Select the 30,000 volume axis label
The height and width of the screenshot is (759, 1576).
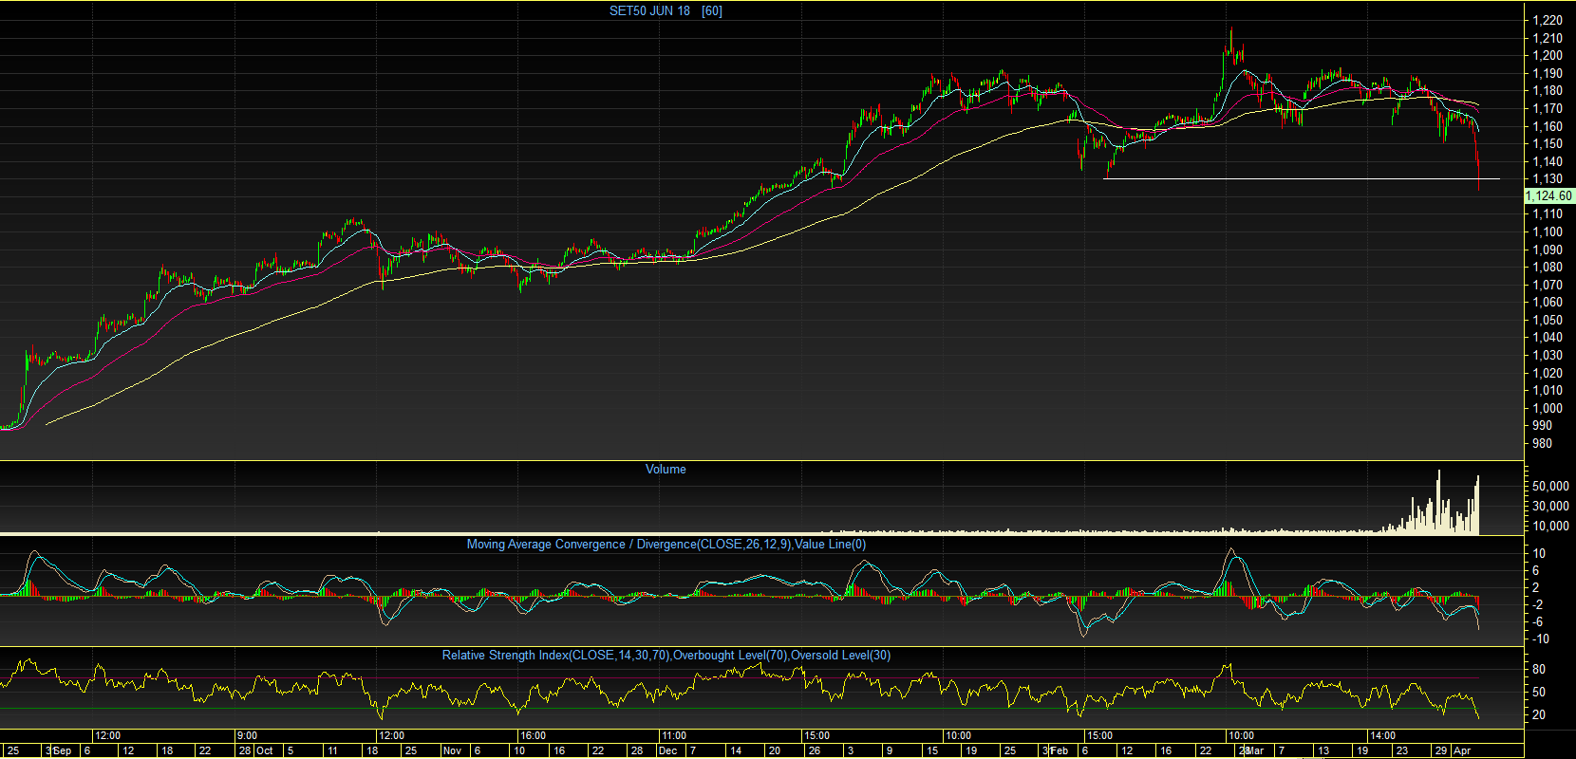[1550, 506]
